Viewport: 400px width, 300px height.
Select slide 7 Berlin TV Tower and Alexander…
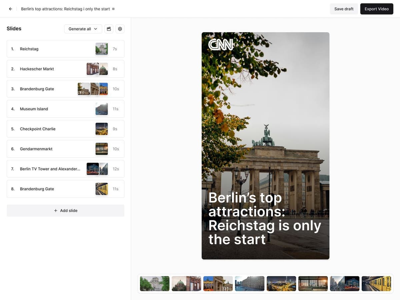point(65,169)
